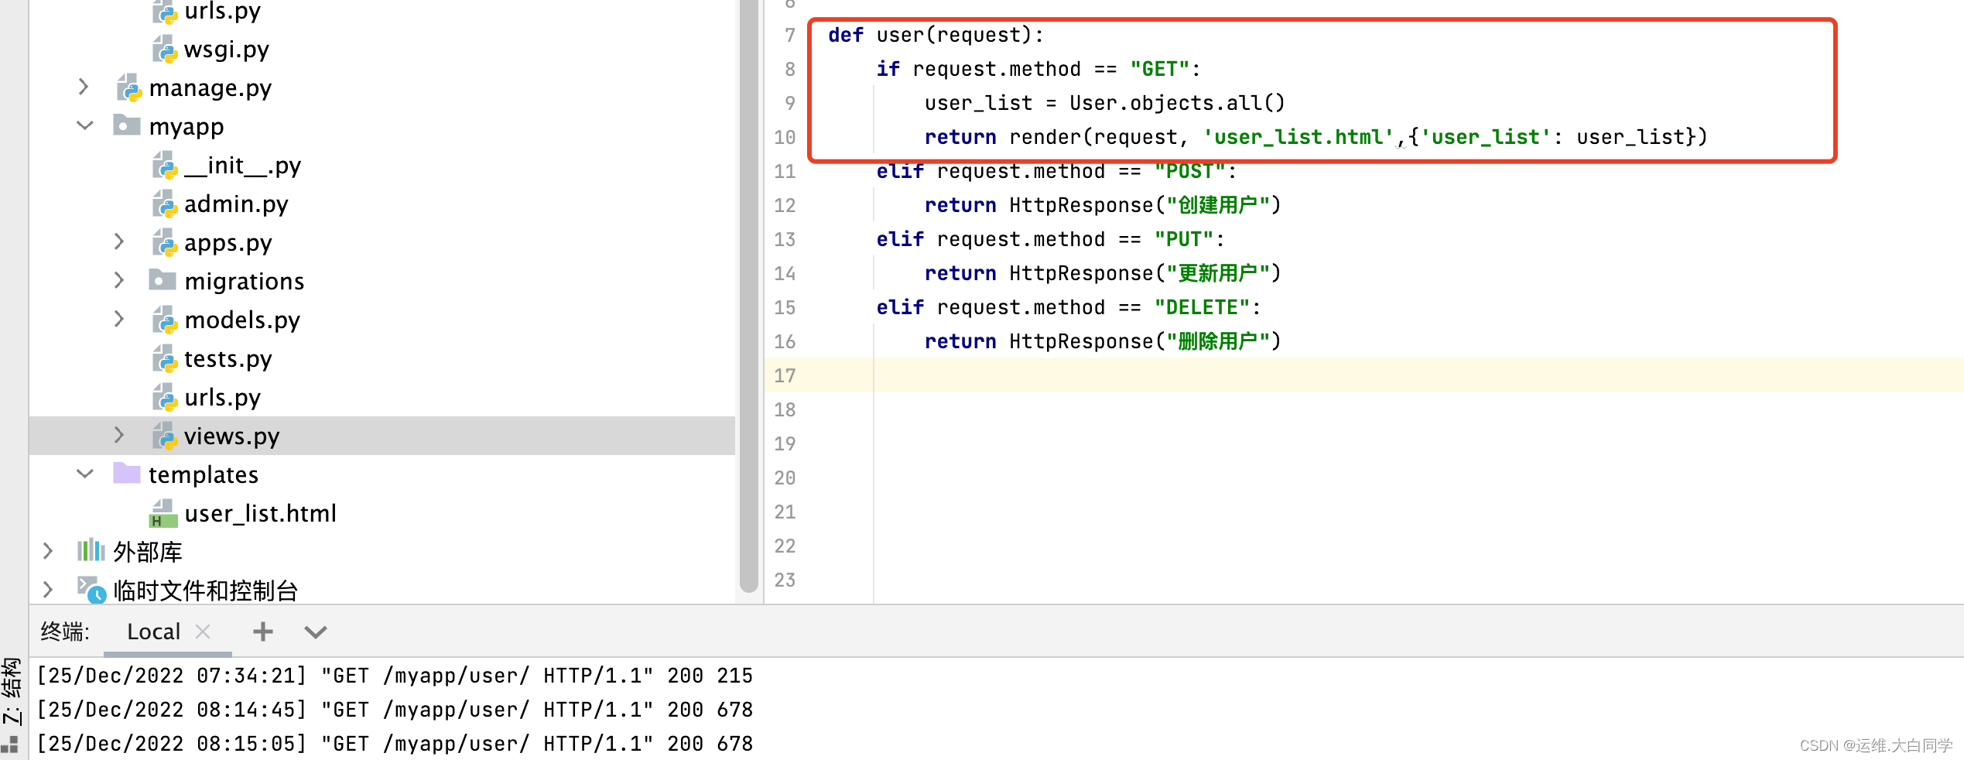The height and width of the screenshot is (760, 1964).
Task: Open terminal options dropdown chevron
Action: (x=316, y=632)
